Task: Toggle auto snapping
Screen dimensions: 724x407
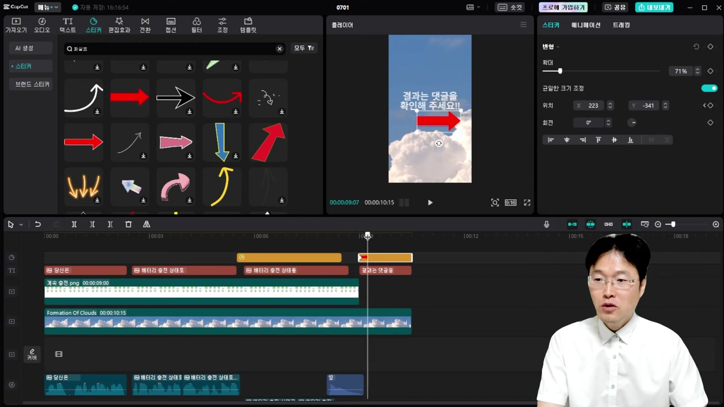Action: pos(590,224)
